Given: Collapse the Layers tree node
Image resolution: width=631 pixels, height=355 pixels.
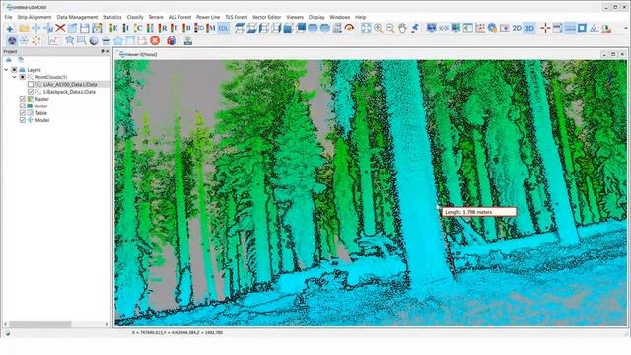Looking at the screenshot, I should tap(6, 70).
